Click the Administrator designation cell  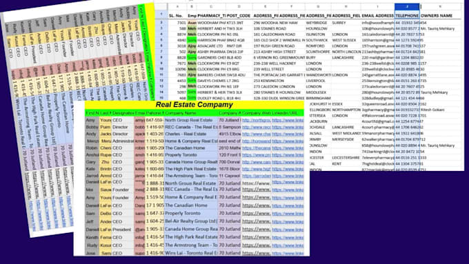coord(123,141)
